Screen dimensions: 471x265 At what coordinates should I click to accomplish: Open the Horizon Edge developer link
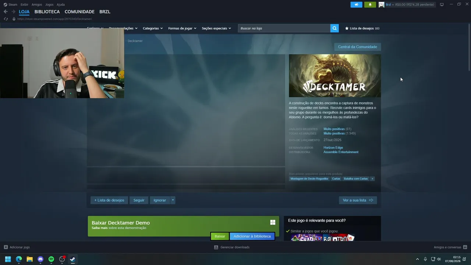[333, 148]
